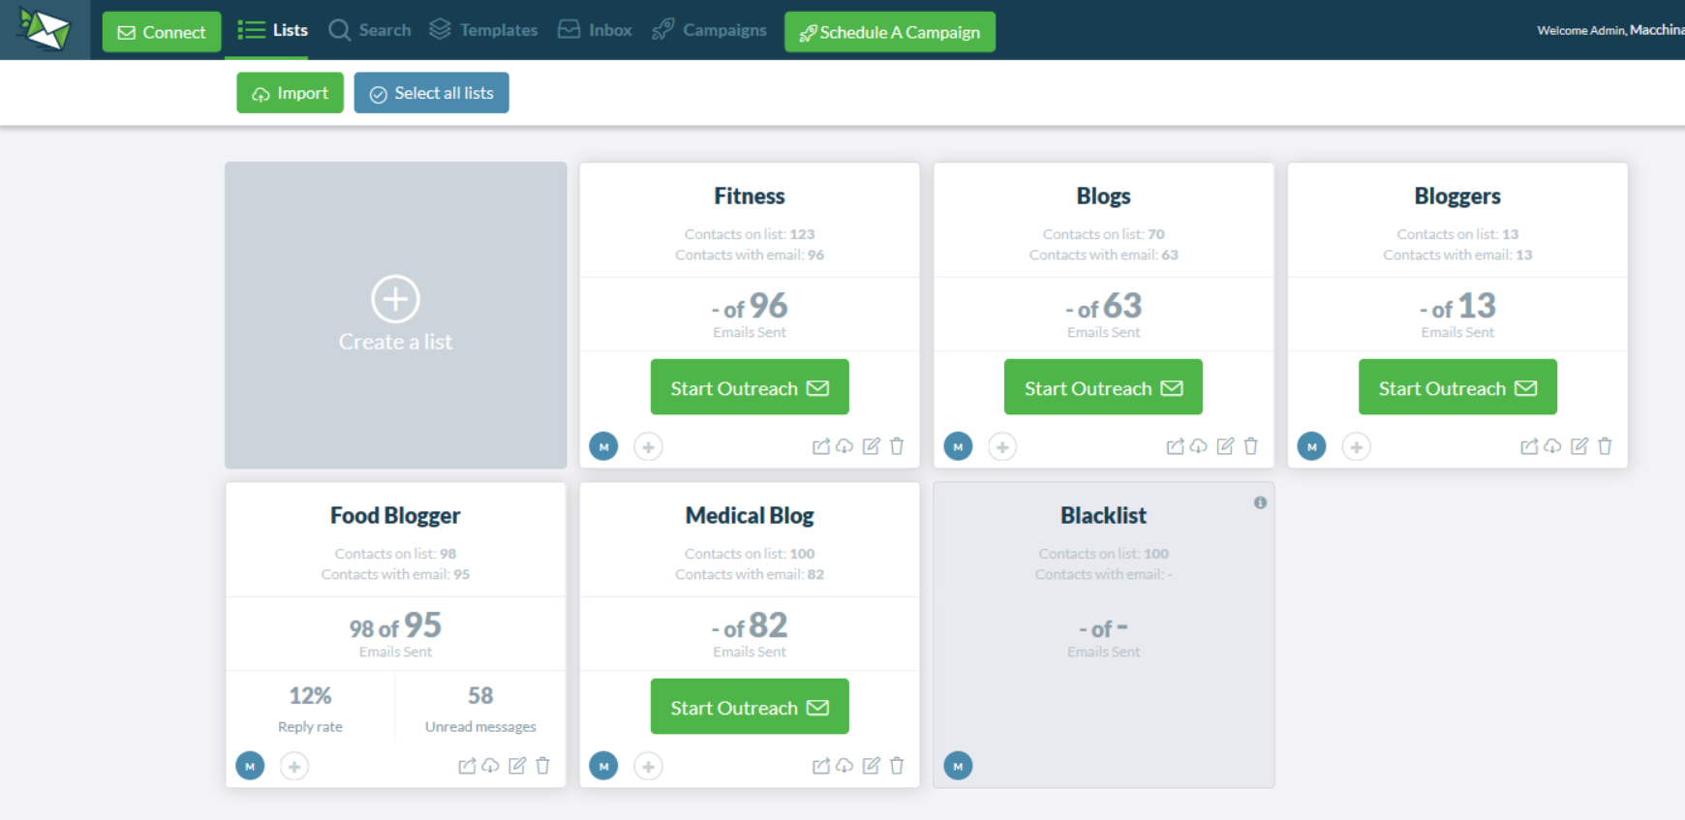Share the Fitness list
The image size is (1685, 820).
pyautogui.click(x=821, y=446)
